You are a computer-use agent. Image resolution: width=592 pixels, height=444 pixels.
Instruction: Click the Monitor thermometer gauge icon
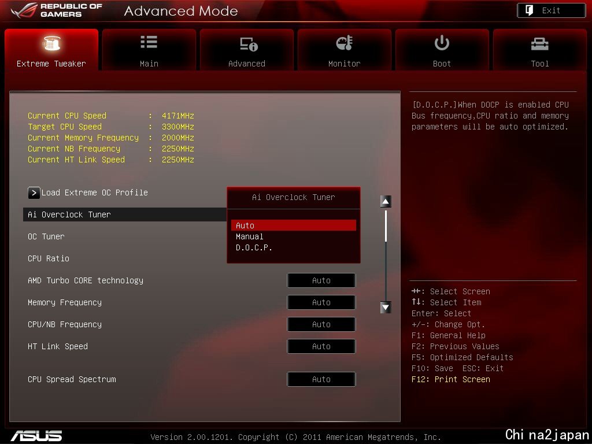[x=345, y=43]
